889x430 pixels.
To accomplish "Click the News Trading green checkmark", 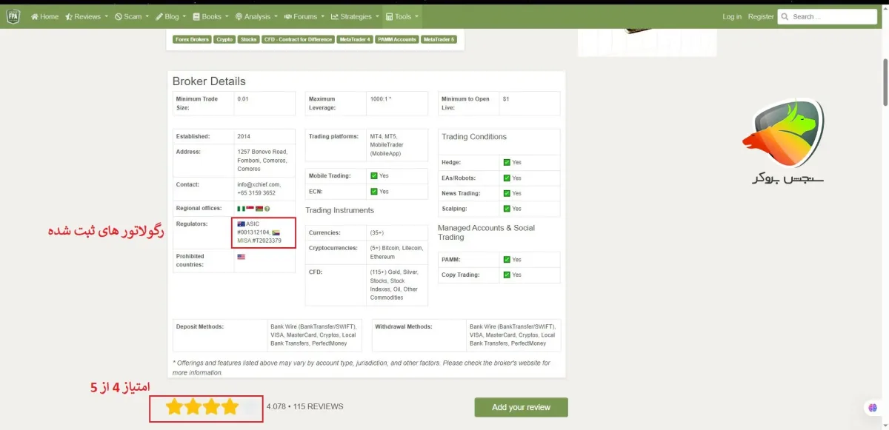I will coord(507,193).
